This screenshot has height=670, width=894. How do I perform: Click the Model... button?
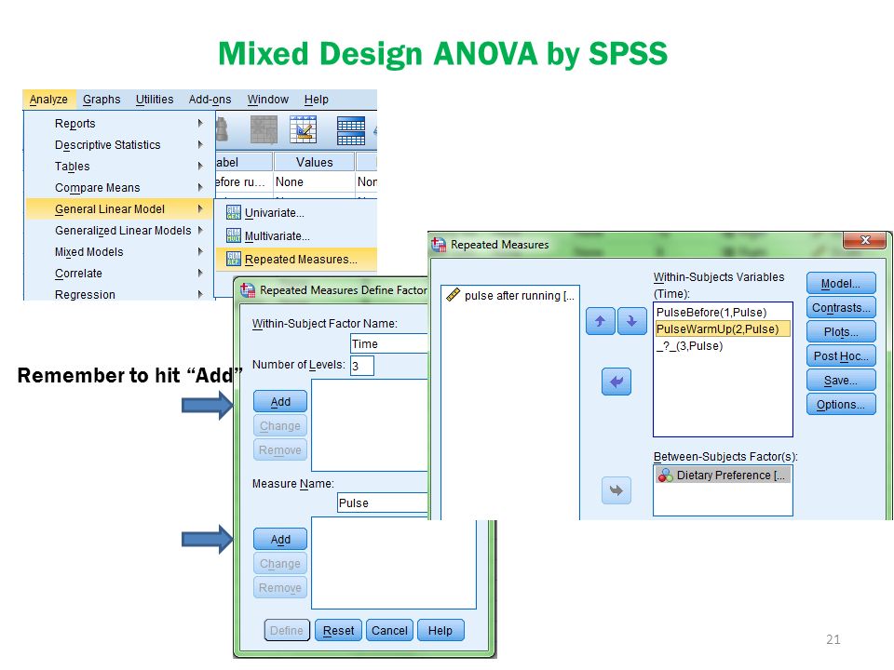tap(841, 283)
